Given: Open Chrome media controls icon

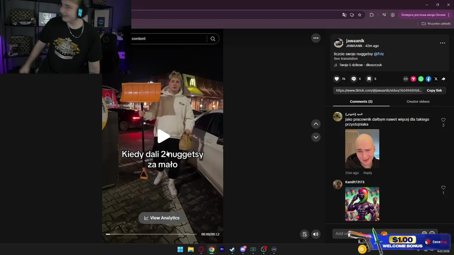Looking at the screenshot, I should [384, 15].
